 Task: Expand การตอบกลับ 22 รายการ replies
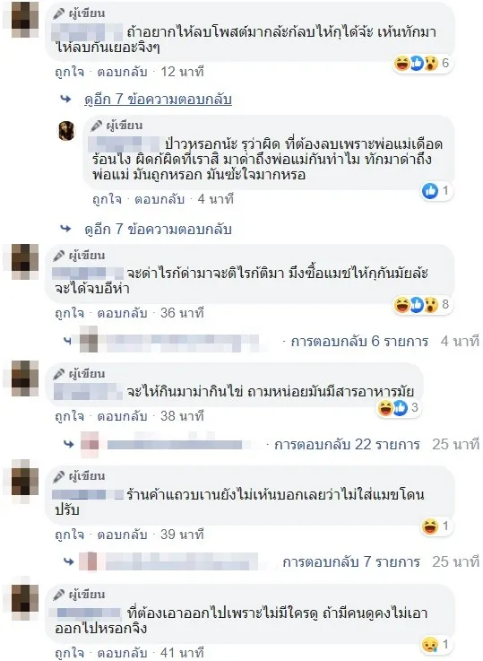pyautogui.click(x=347, y=444)
